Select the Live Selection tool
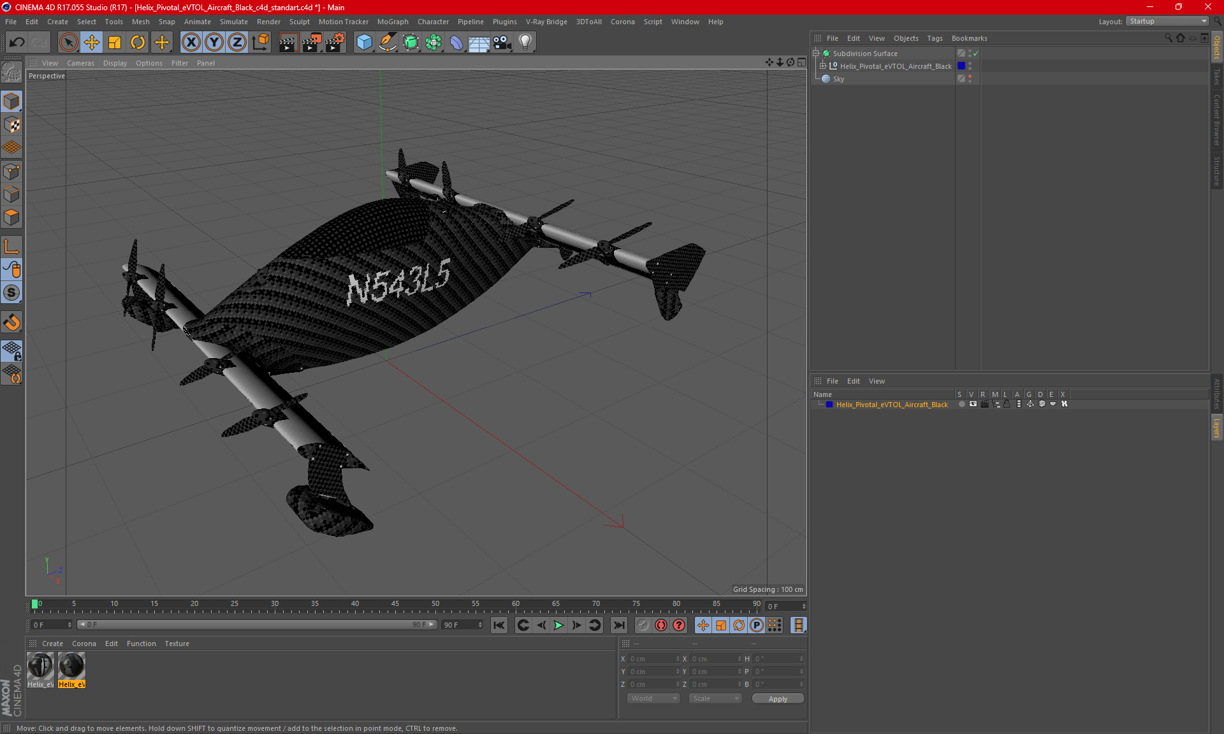Viewport: 1224px width, 734px height. (x=68, y=43)
